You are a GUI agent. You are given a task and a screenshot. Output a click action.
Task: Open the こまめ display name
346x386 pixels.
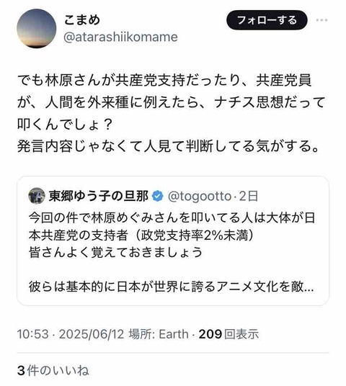82,19
